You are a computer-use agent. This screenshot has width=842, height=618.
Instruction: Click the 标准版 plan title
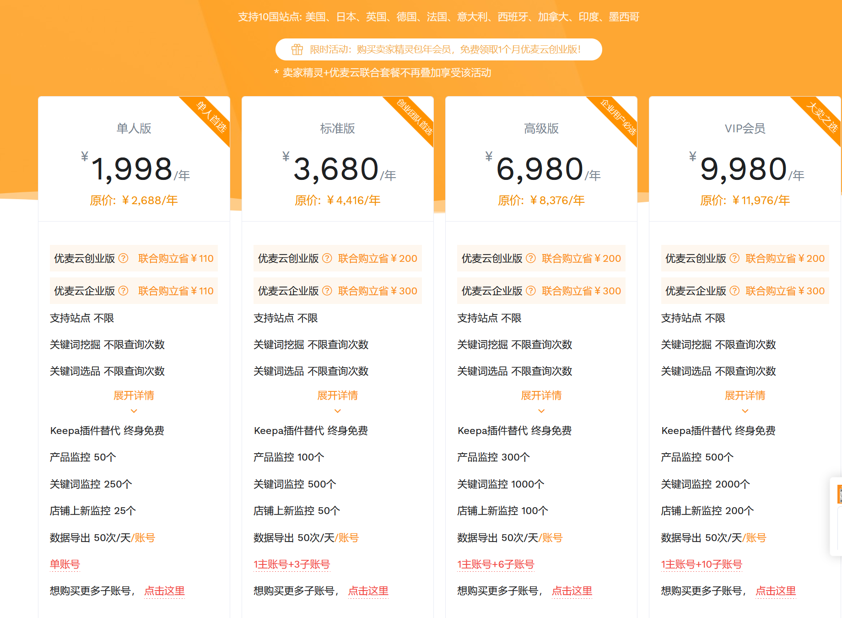pyautogui.click(x=338, y=129)
